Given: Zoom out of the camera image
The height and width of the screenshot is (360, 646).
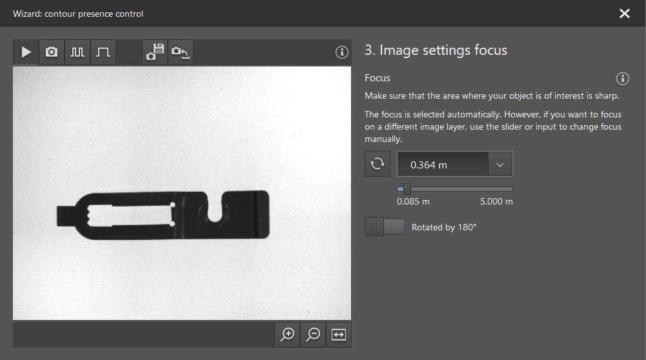Looking at the screenshot, I should tap(314, 334).
